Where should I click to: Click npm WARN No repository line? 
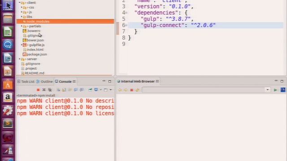click(x=65, y=107)
